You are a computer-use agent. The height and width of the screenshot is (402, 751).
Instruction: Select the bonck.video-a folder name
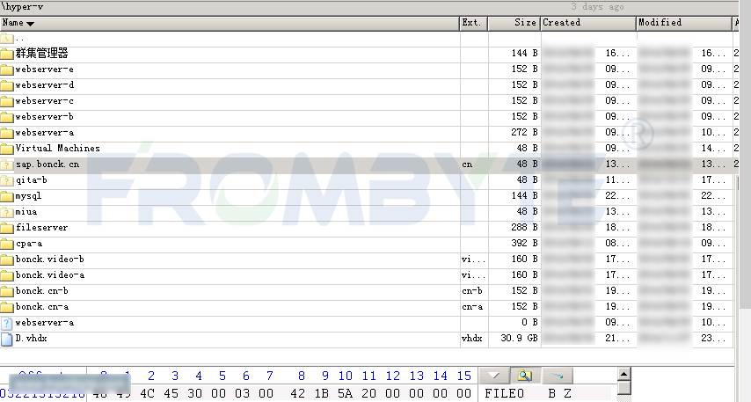pyautogui.click(x=50, y=275)
